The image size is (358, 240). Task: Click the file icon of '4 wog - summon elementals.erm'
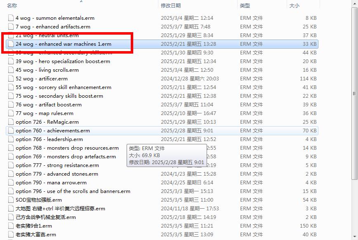pyautogui.click(x=11, y=18)
